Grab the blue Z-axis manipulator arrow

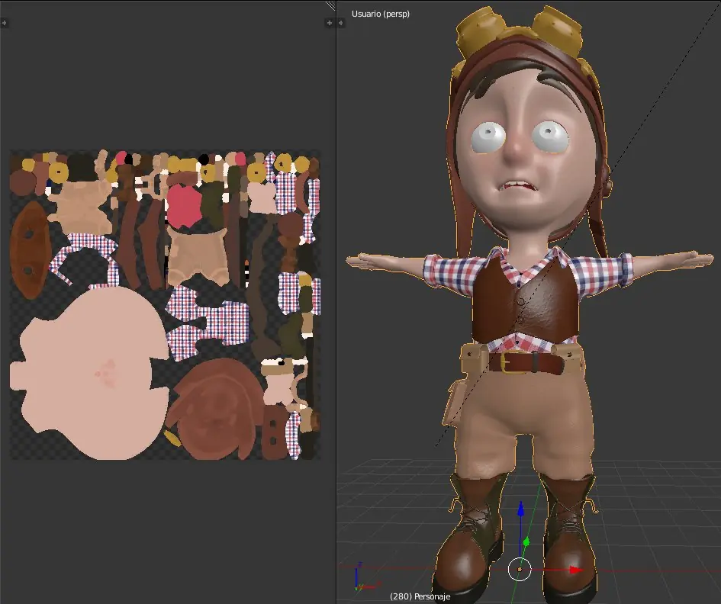coord(520,511)
